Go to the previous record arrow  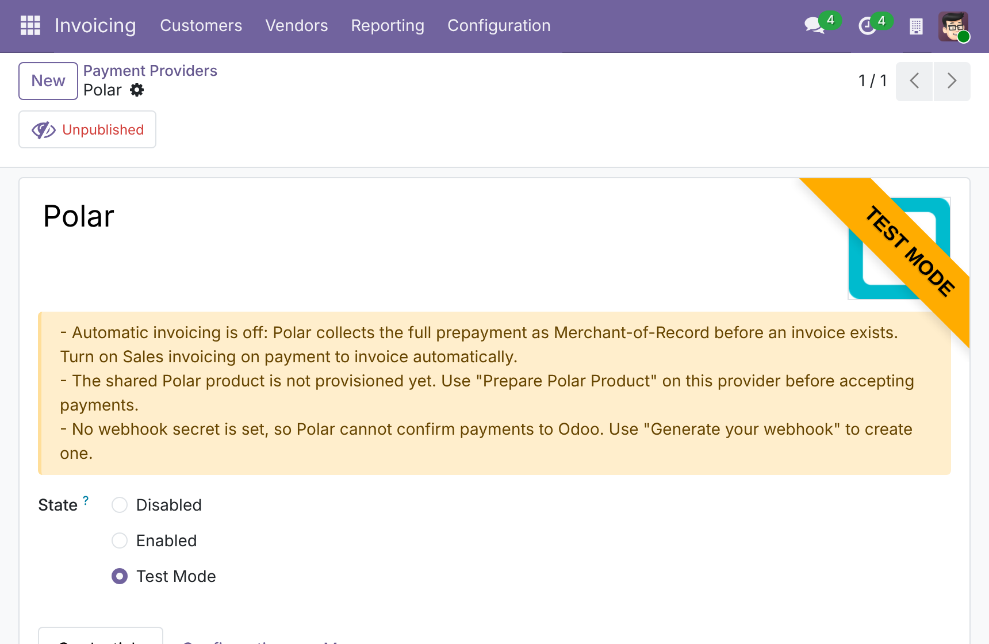pos(914,81)
